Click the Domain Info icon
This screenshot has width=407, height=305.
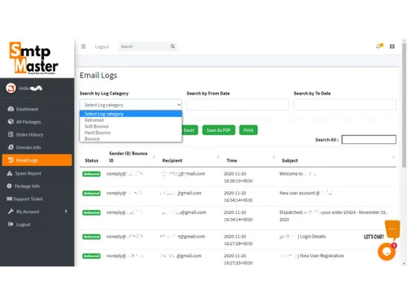[x=11, y=147]
